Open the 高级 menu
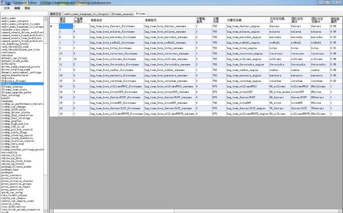This screenshot has width=343, height=213. pyautogui.click(x=27, y=9)
